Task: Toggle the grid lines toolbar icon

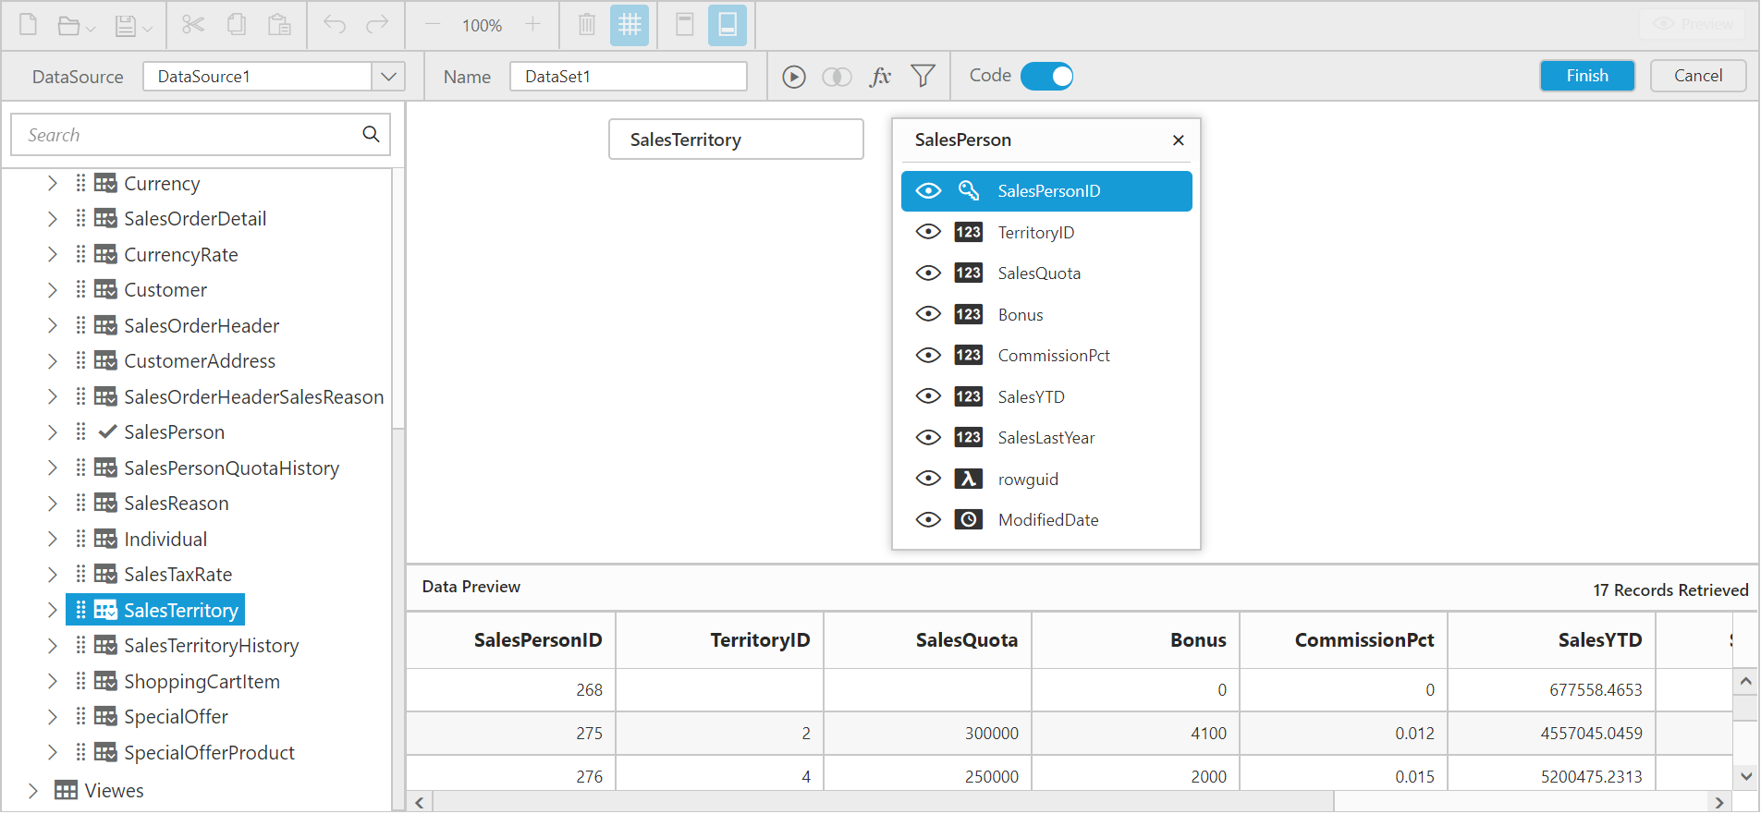Action: coord(630,25)
